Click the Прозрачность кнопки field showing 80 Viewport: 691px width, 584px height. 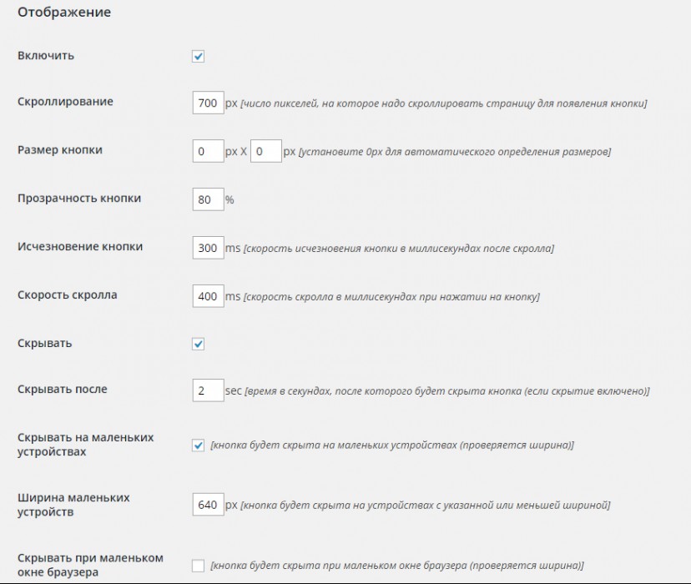208,199
